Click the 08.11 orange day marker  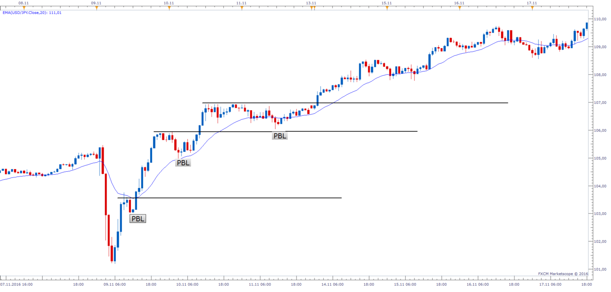click(24, 8)
